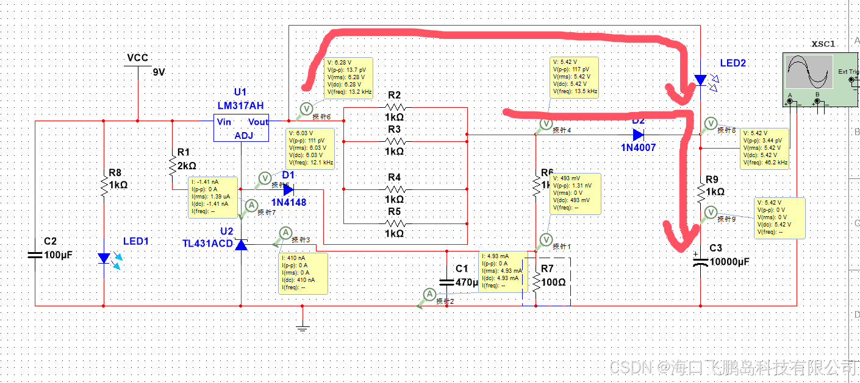Select the U2 TL431ACD shunt regulator symbol
860x383 pixels.
(x=241, y=245)
